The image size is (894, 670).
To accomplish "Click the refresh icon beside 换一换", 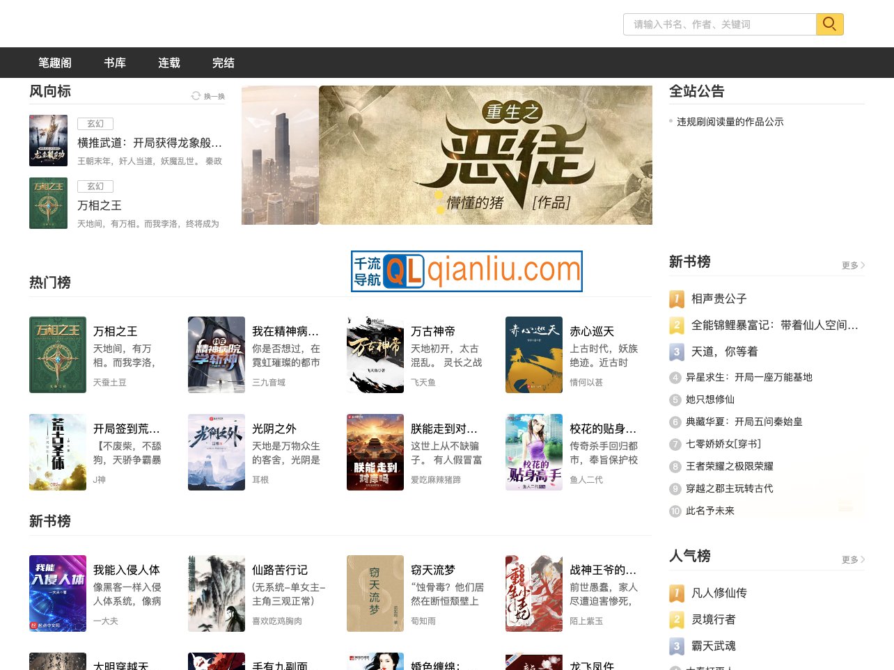I will 195,95.
